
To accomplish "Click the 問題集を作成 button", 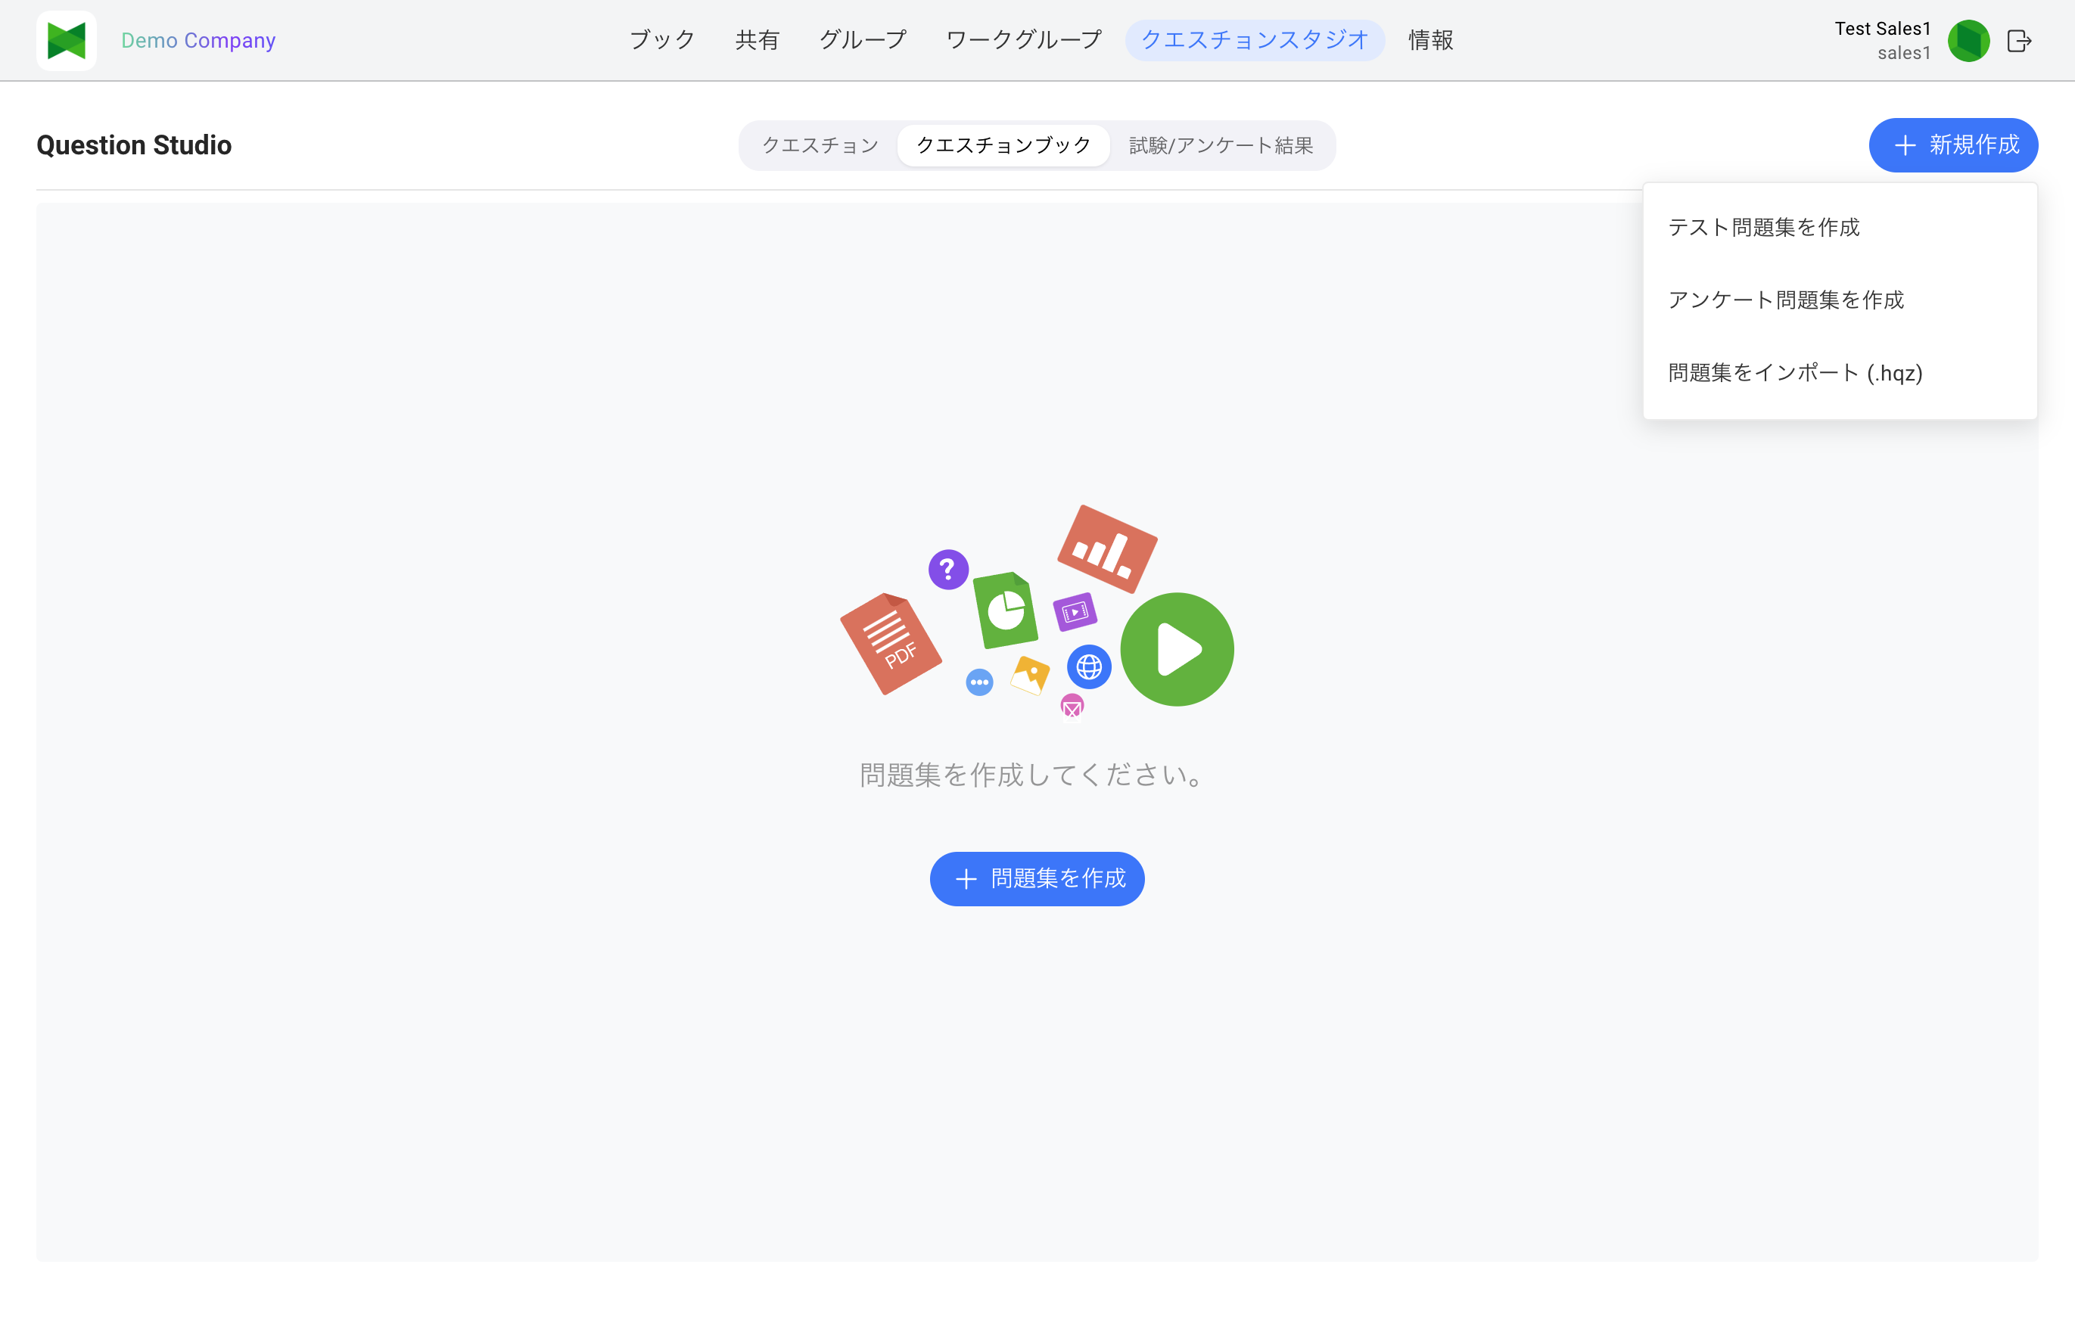I will point(1037,879).
